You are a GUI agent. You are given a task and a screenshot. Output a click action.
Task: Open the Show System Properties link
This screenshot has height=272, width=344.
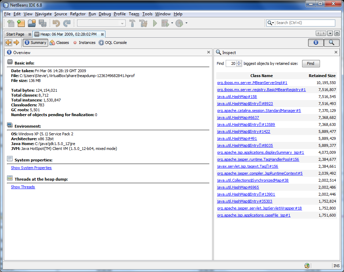tap(31, 168)
